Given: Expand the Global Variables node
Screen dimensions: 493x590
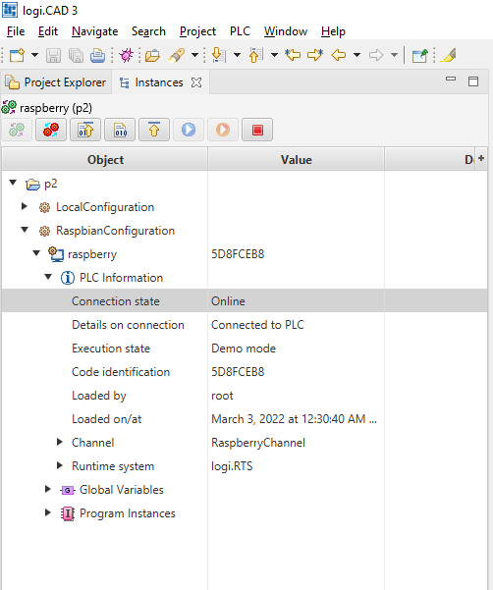Looking at the screenshot, I should pos(48,489).
